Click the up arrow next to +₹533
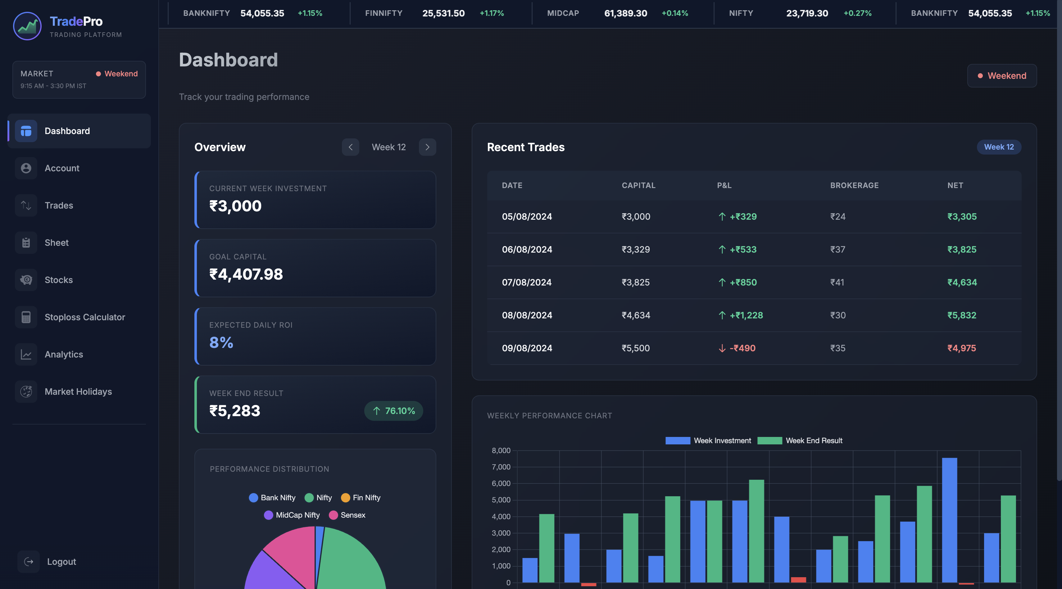This screenshot has height=589, width=1062. point(722,250)
